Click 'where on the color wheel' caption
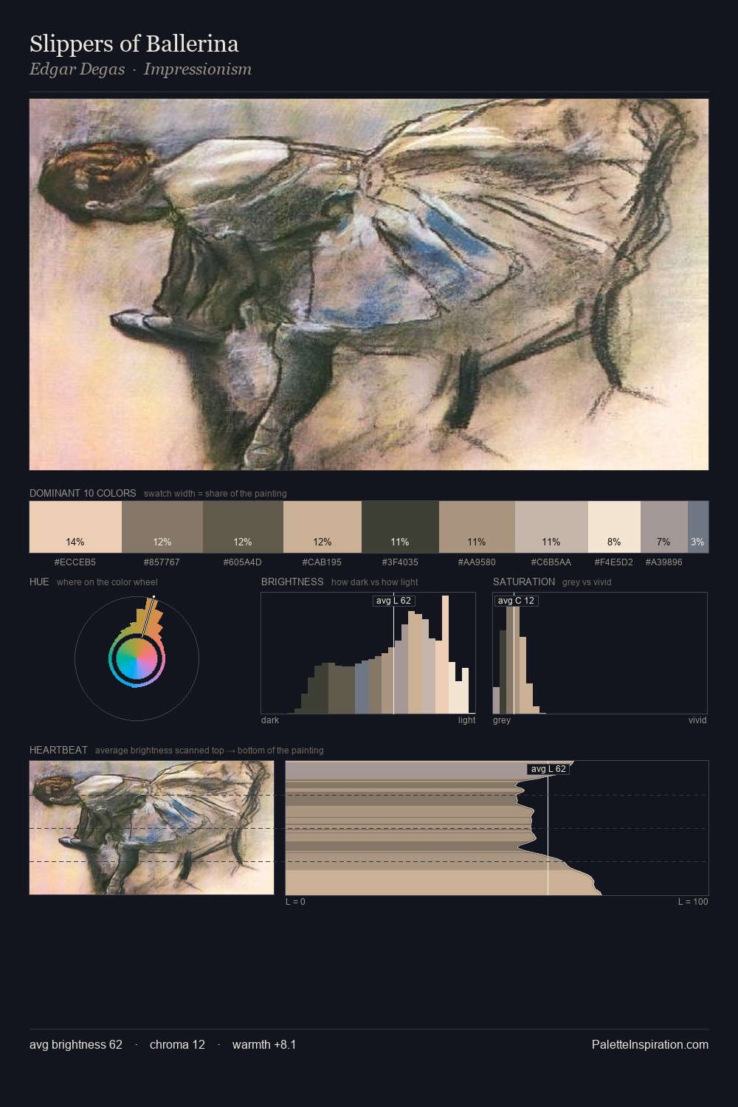 coord(107,582)
